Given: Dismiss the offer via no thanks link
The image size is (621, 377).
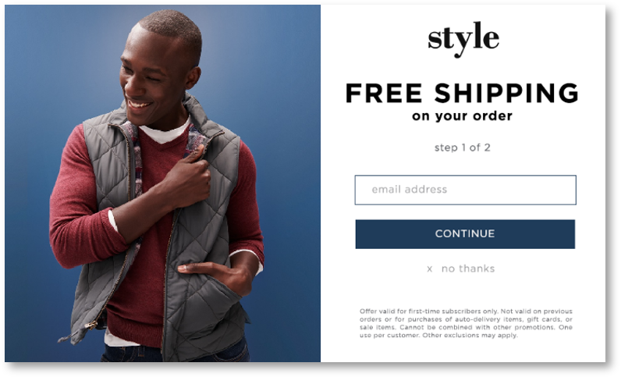Looking at the screenshot, I should tap(468, 269).
